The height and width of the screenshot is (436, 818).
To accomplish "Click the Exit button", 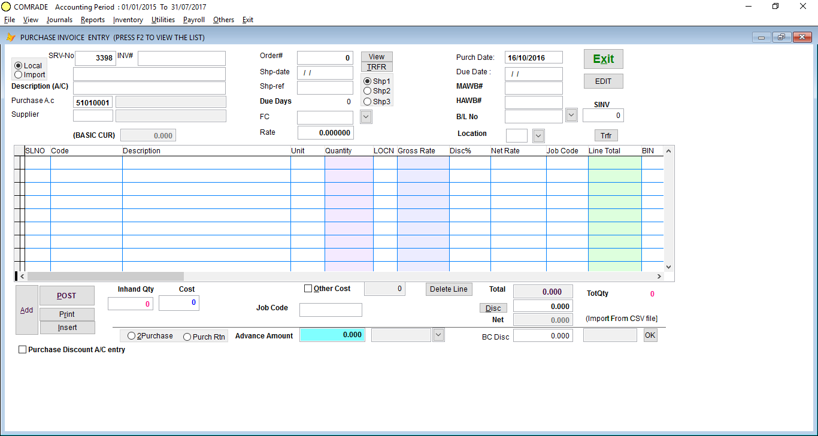I will tap(603, 59).
